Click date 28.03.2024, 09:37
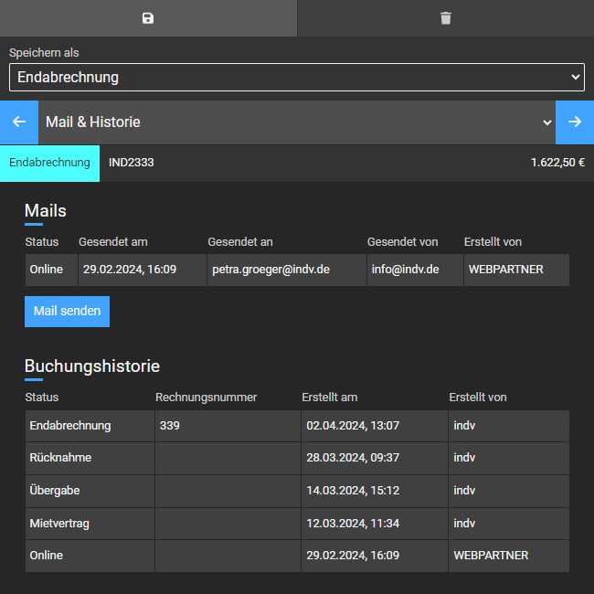594x594 pixels. tap(353, 458)
